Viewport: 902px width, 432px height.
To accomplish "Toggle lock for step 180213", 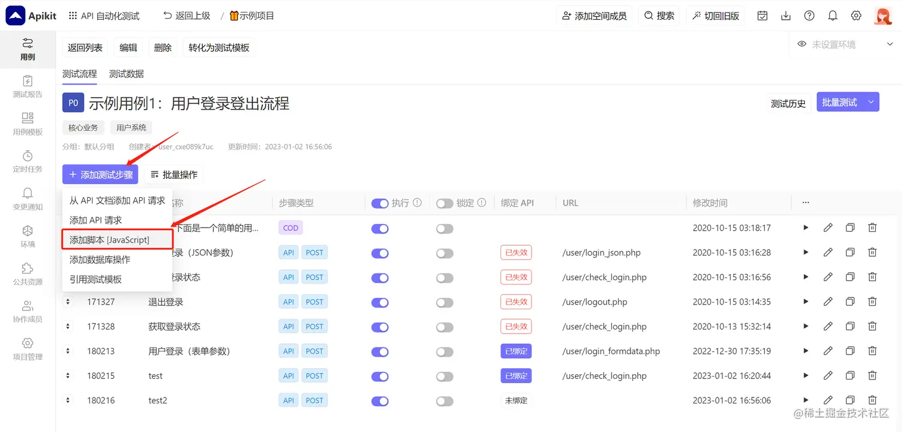I will (x=444, y=352).
